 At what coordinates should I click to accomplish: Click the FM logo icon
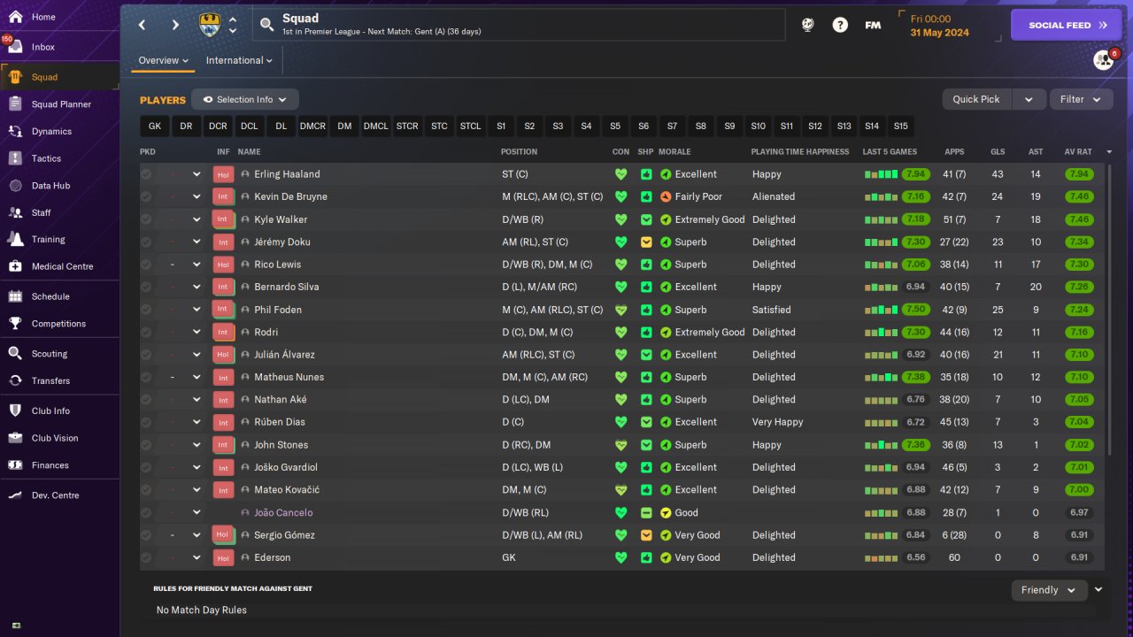(873, 25)
